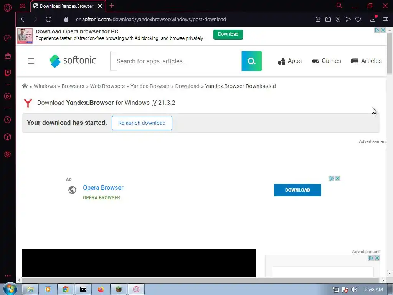Open Chrome from the taskbar
This screenshot has height=295, width=393.
tap(65, 289)
